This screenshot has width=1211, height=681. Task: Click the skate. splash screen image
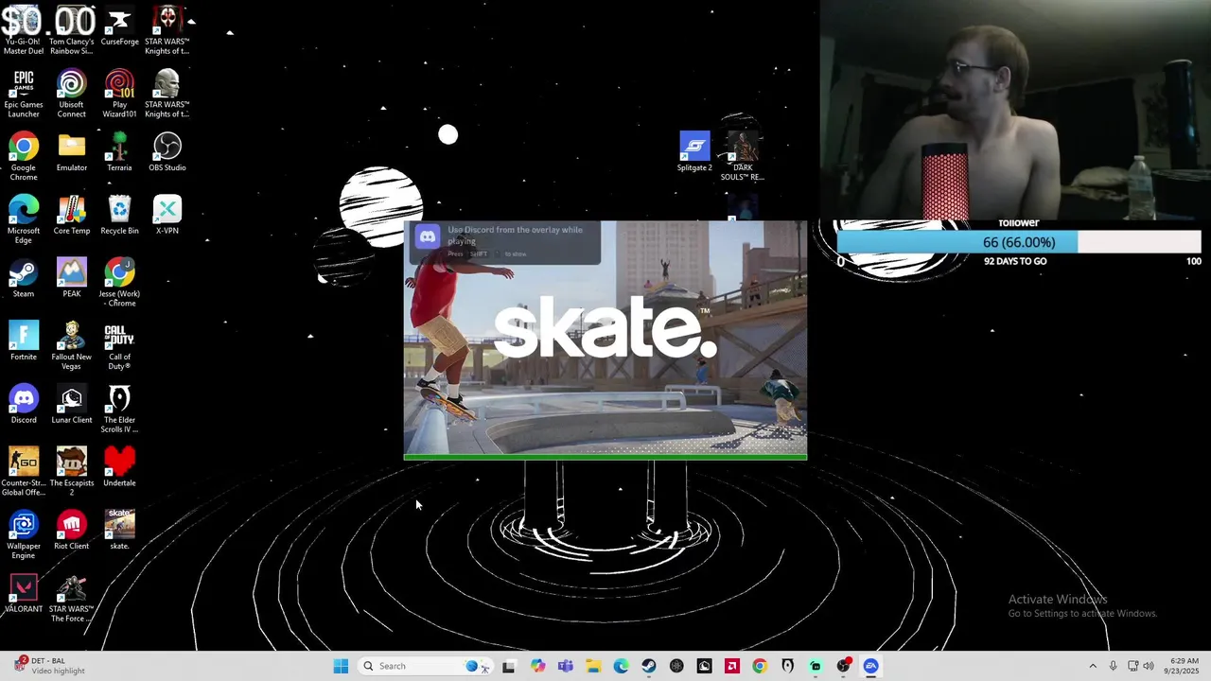[605, 340]
